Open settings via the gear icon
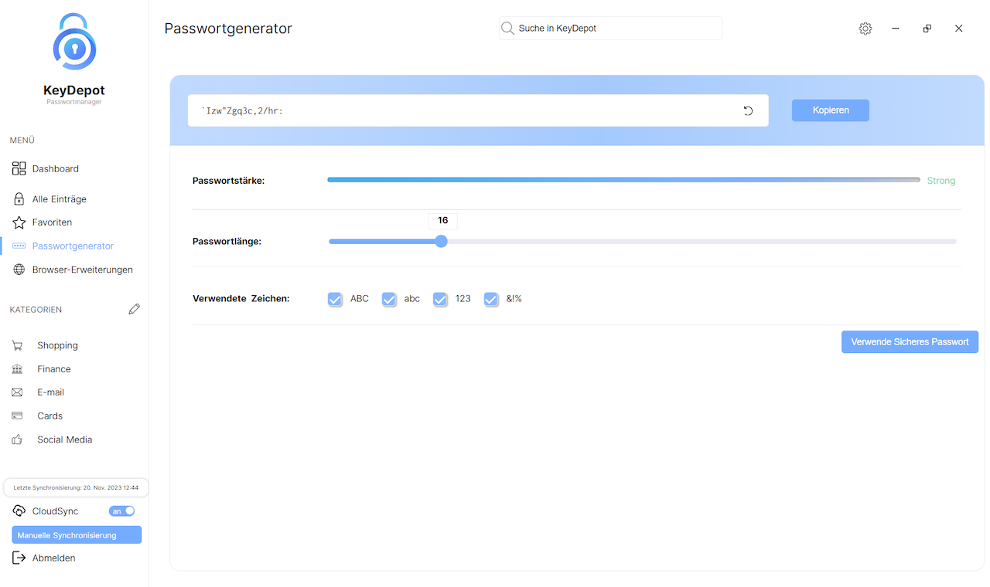The width and height of the screenshot is (990, 587). (x=865, y=29)
